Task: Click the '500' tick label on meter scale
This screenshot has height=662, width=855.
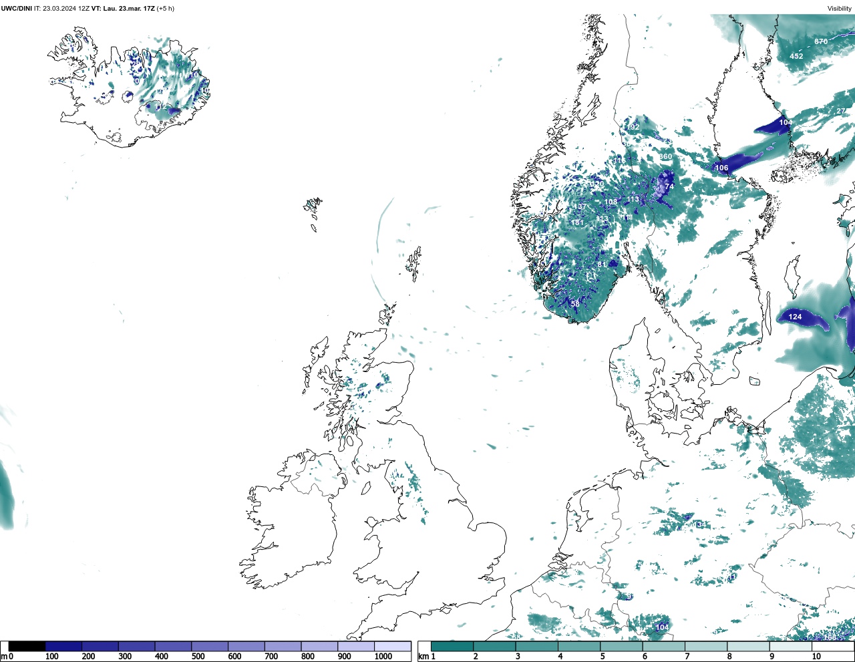Action: click(198, 657)
